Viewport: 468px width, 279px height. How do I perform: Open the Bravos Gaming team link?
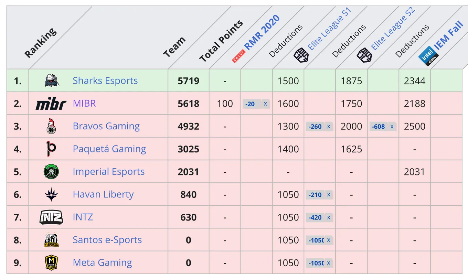(106, 126)
